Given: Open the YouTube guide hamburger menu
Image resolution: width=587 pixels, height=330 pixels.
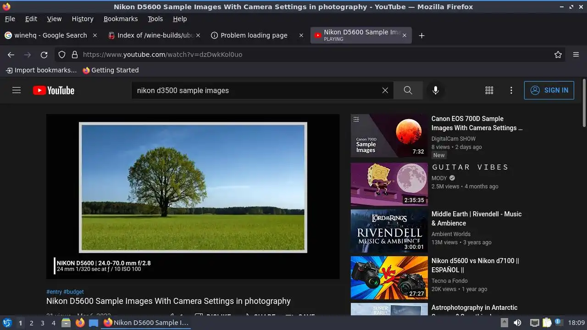Looking at the screenshot, I should (x=17, y=90).
